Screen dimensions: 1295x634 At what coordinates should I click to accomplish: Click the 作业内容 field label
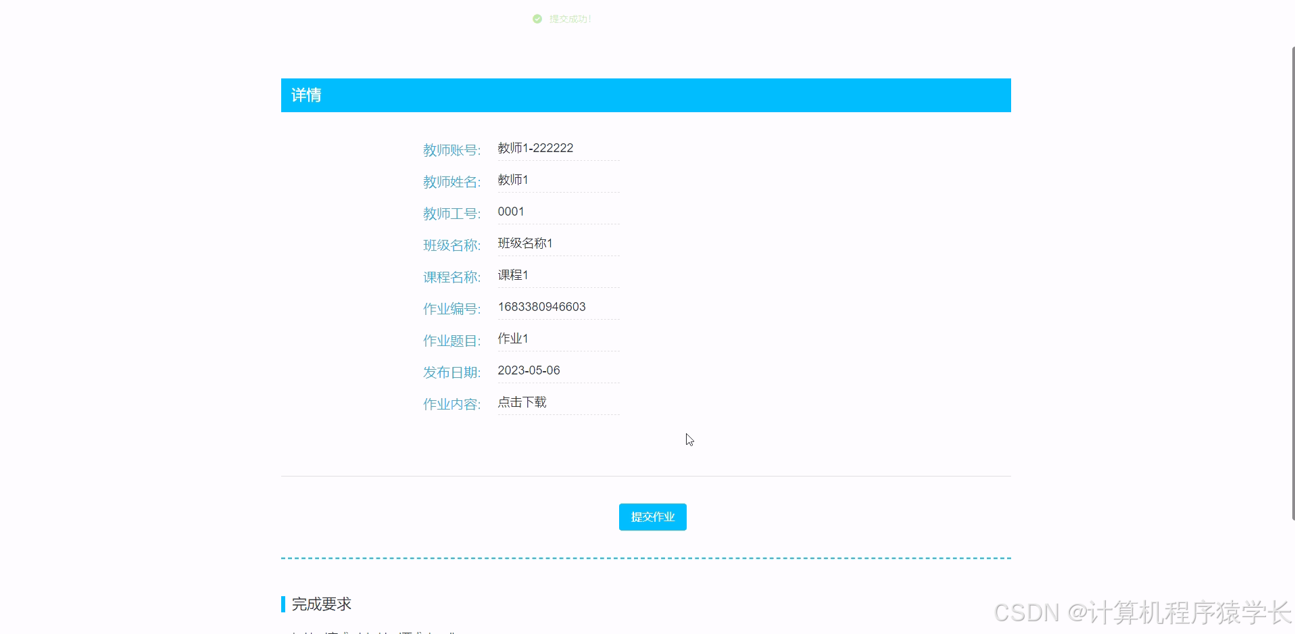tap(451, 404)
